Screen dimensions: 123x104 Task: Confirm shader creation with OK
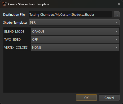pos(86,98)
